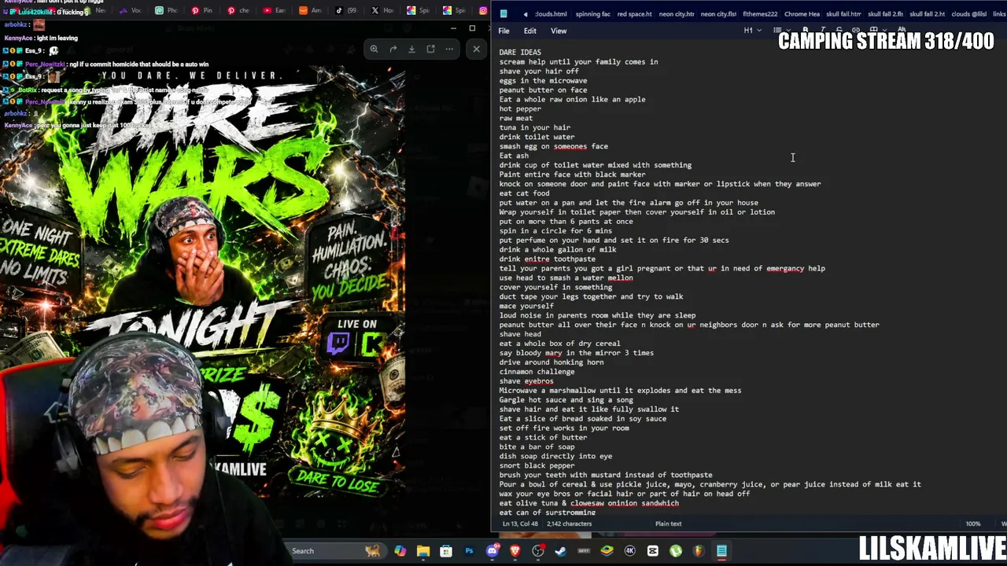Screen dimensions: 1007x566
Task: Open Microsoft Store from the taskbar
Action: pyautogui.click(x=446, y=551)
